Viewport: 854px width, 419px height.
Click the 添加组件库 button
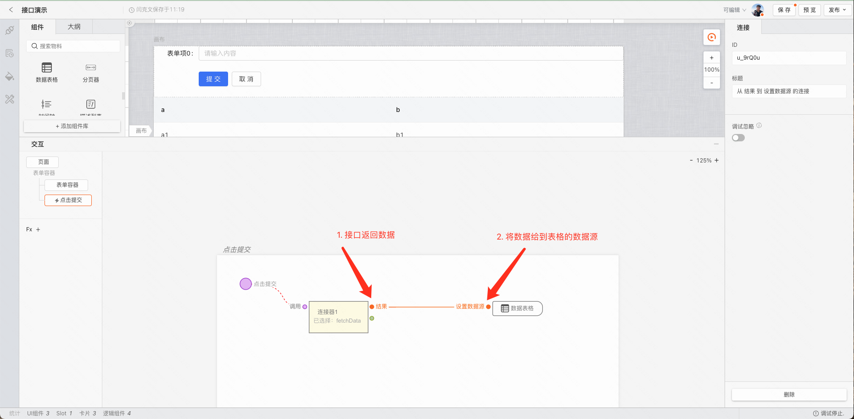point(72,126)
